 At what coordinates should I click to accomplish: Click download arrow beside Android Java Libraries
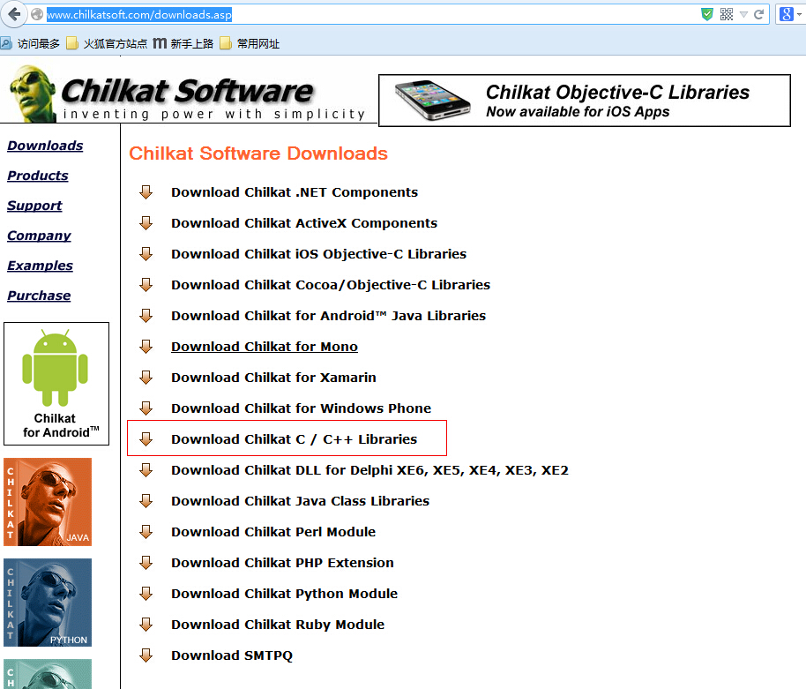pos(146,316)
